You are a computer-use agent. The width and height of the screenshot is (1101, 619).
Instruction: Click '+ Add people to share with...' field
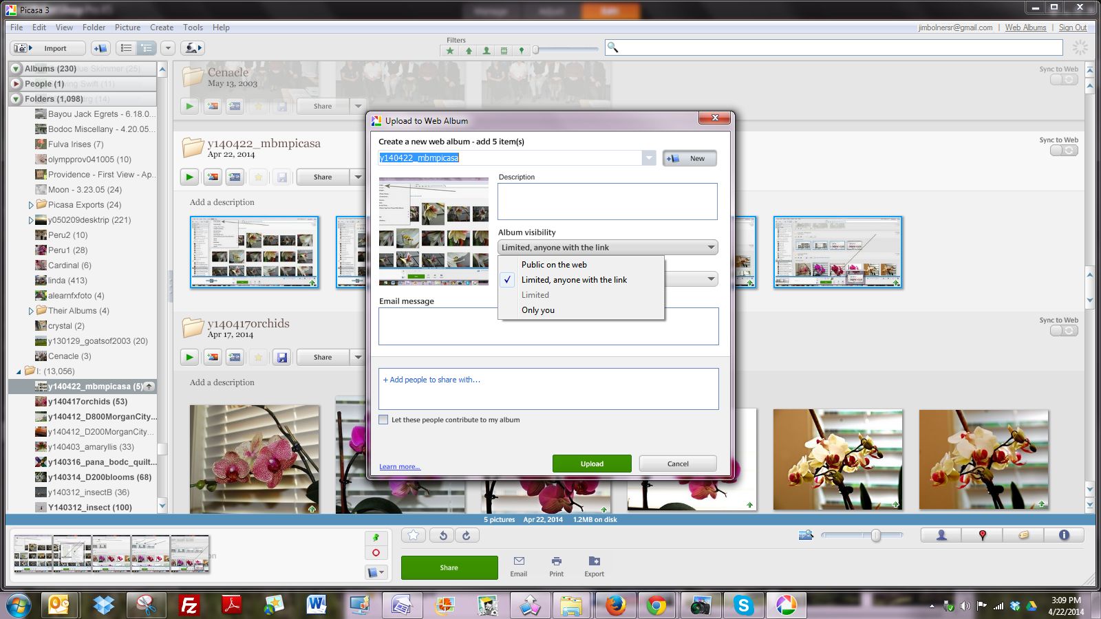tap(548, 389)
